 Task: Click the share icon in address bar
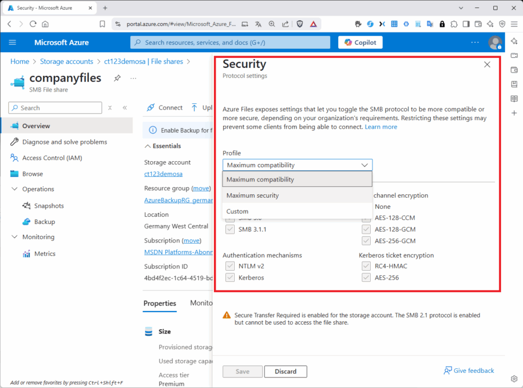point(285,24)
